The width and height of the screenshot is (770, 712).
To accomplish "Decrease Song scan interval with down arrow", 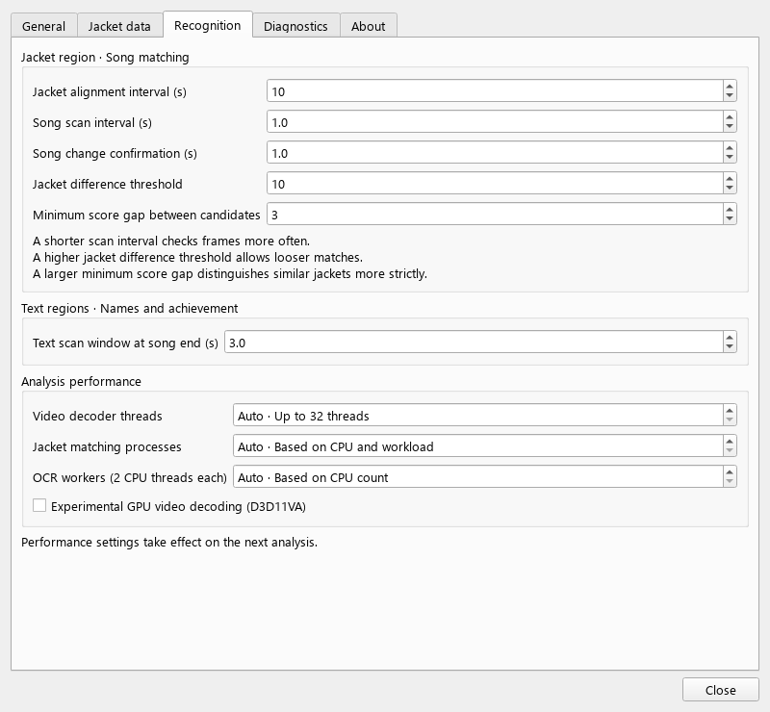I will tap(730, 127).
